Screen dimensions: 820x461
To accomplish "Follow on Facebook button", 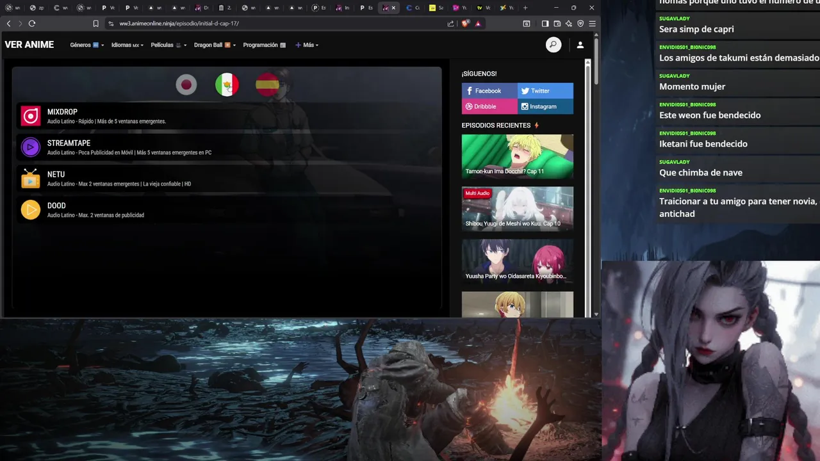I will coord(489,91).
